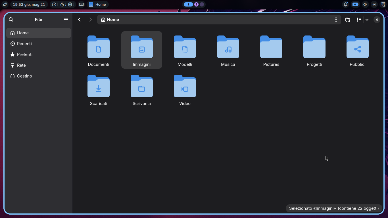Click the Immagini folder name label
The image size is (388, 218).
[x=142, y=64]
